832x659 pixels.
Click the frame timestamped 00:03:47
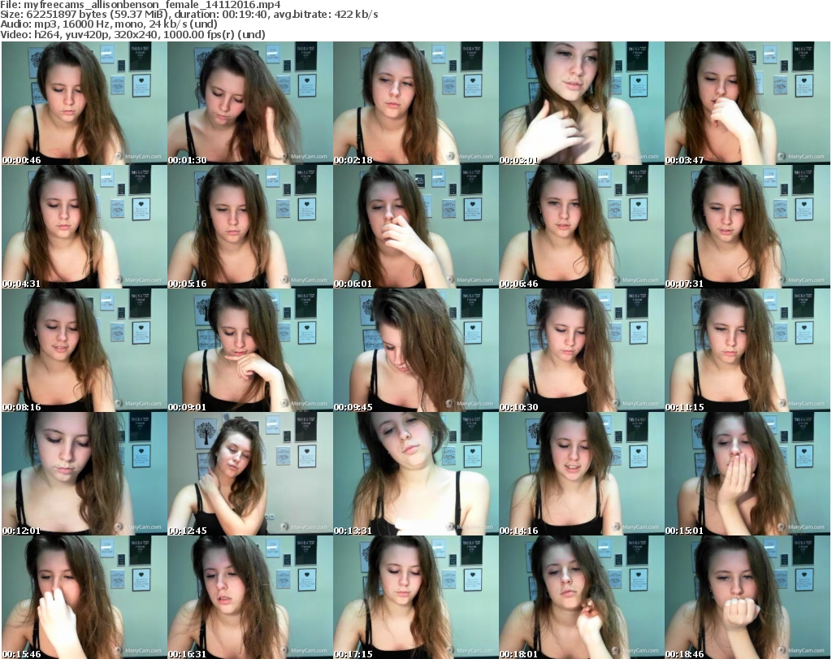pos(747,103)
